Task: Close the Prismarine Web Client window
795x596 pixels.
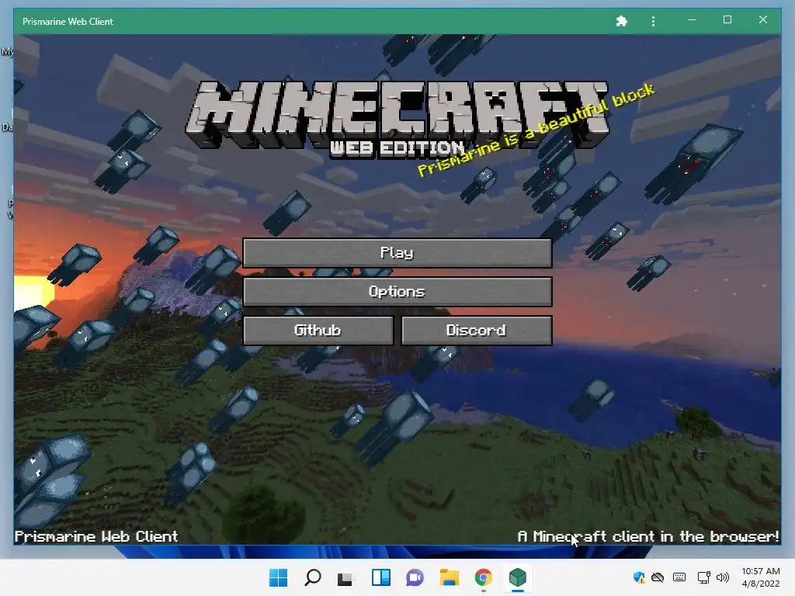Action: [x=762, y=19]
